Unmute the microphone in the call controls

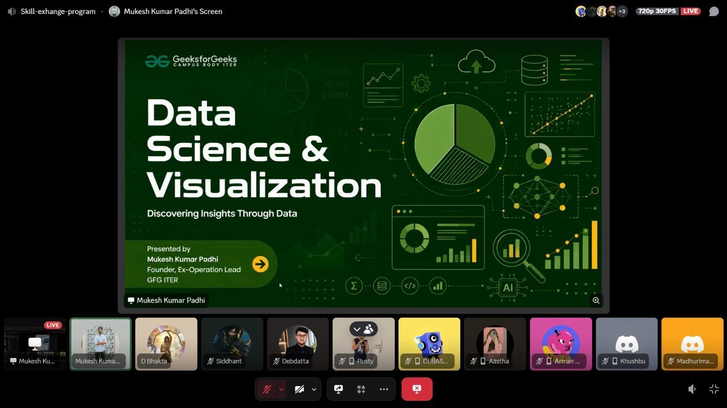click(x=267, y=389)
